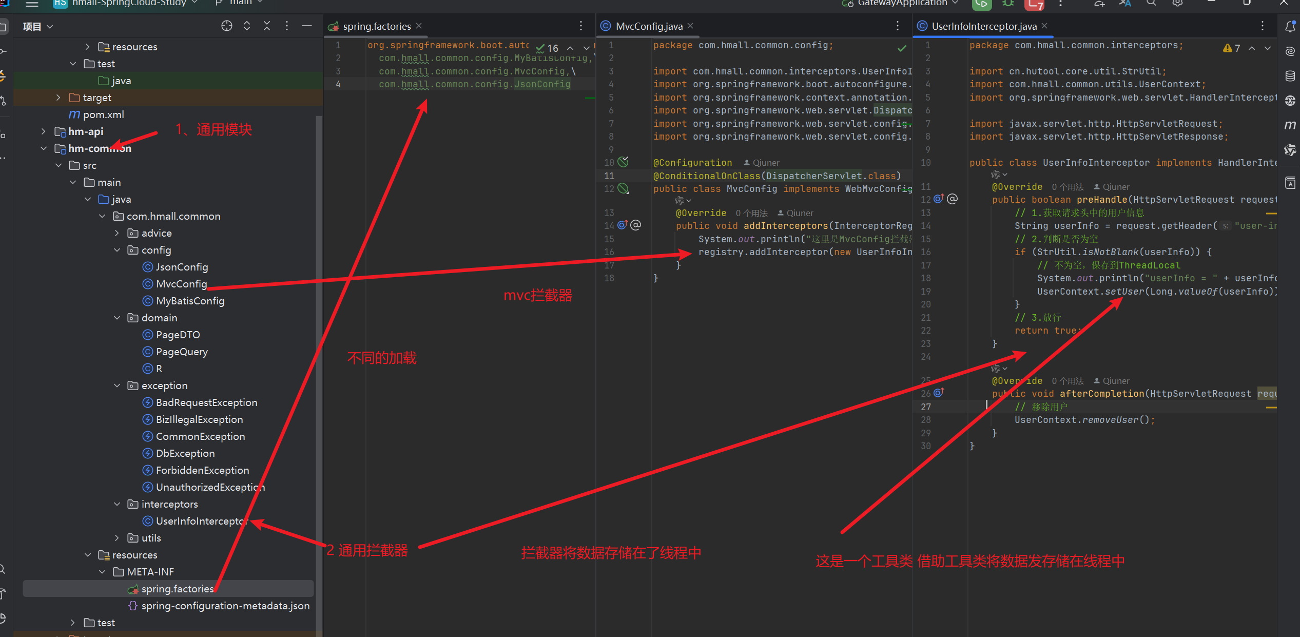1300x637 pixels.
Task: Hide the project panel with minimize dash
Action: click(307, 26)
